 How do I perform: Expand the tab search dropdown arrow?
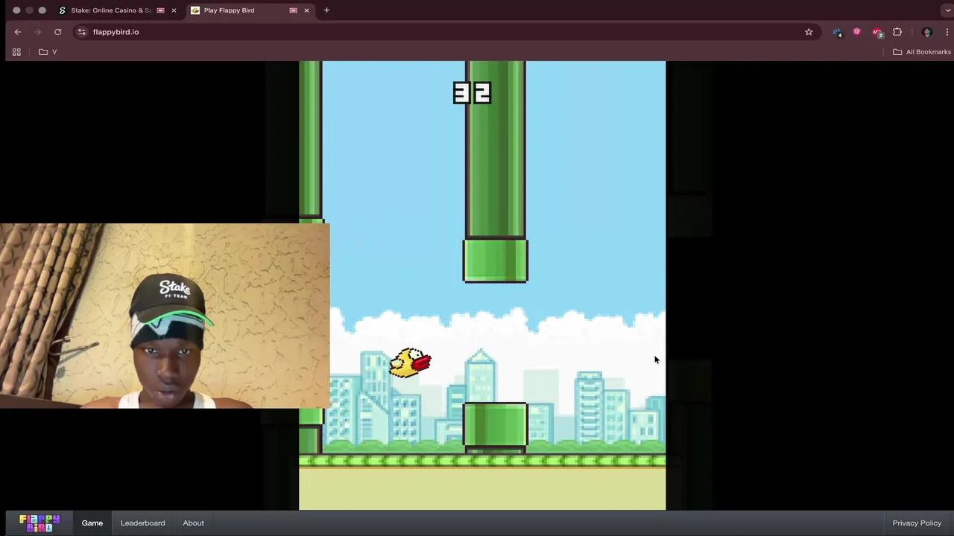[x=947, y=10]
